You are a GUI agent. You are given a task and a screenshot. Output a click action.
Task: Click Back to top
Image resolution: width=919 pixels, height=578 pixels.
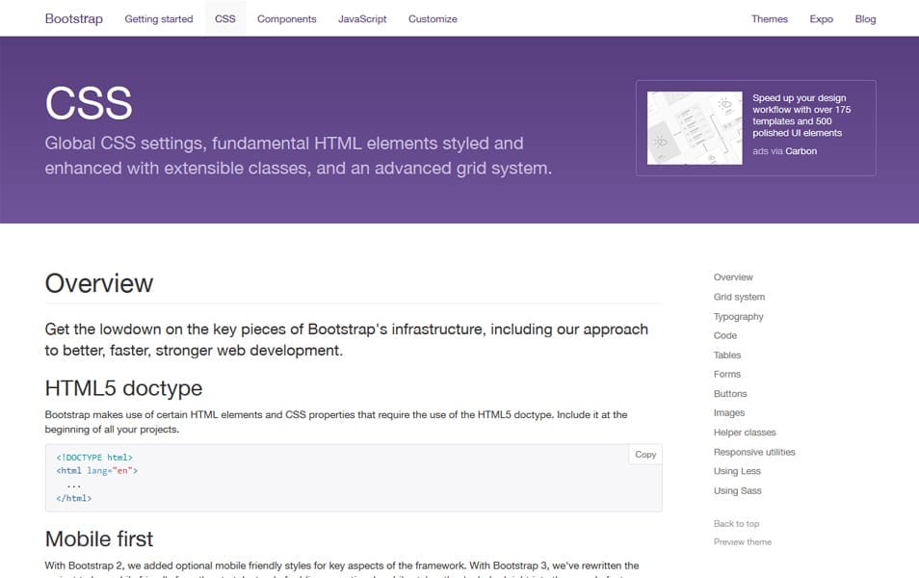click(x=737, y=523)
